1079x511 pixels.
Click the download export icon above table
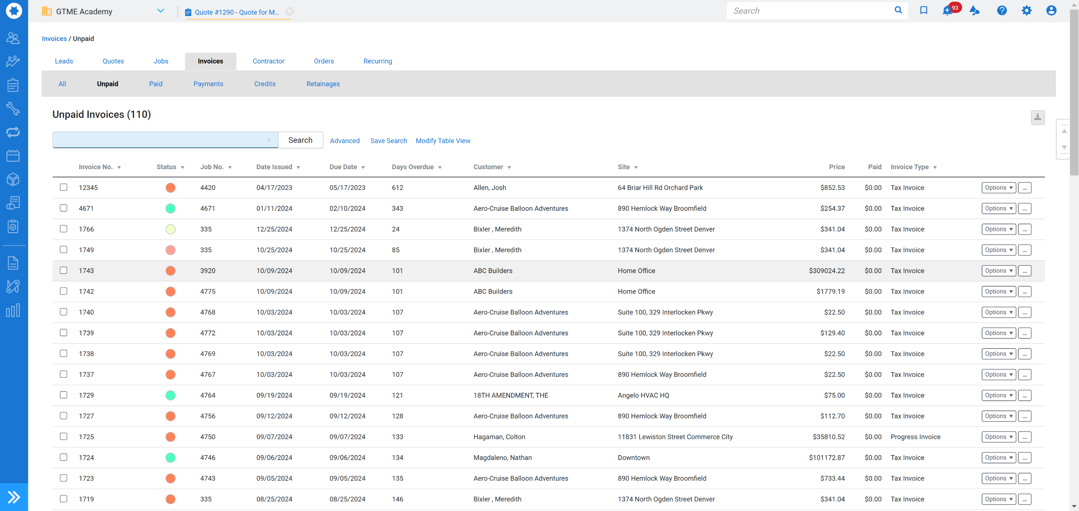1038,117
